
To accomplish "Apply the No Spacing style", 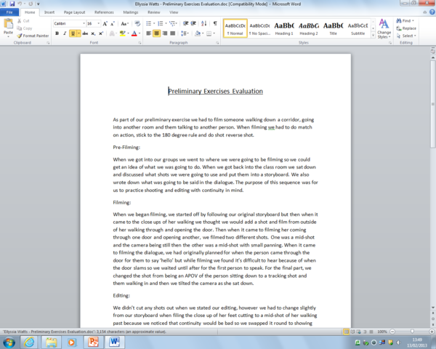I will (x=259, y=28).
